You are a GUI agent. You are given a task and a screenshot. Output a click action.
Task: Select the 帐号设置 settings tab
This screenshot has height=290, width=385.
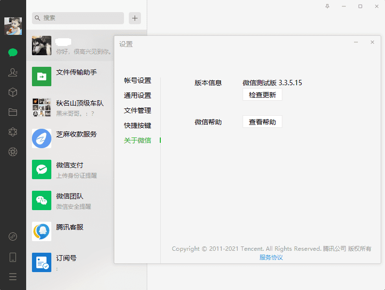point(138,80)
